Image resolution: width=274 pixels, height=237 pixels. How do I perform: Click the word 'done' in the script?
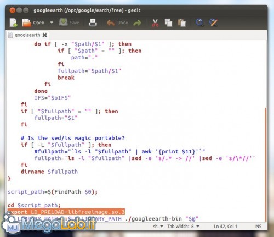click(41, 91)
